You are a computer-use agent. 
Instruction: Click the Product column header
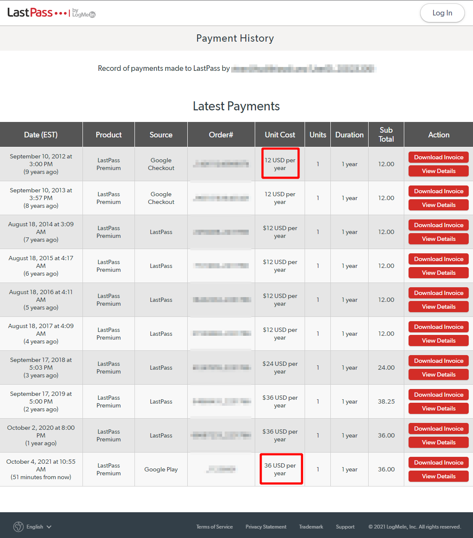point(109,135)
